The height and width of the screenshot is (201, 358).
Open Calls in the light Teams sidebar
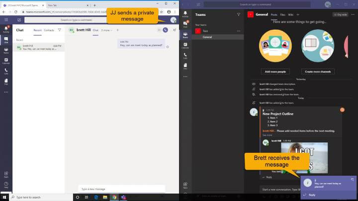click(x=6, y=71)
